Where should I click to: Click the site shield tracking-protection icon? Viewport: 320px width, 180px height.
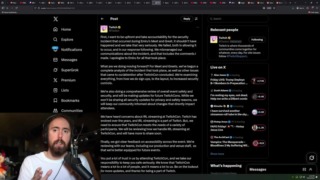coord(35,8)
